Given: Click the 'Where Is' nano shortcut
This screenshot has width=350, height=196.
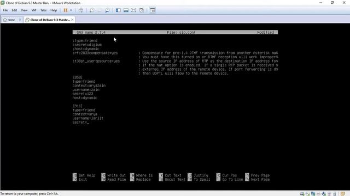Looking at the screenshot, I should [142, 175].
